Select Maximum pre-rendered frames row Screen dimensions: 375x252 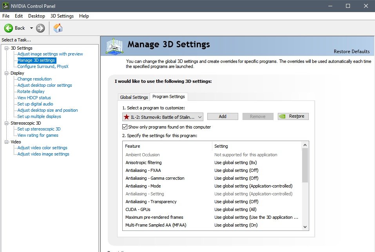[x=212, y=218]
